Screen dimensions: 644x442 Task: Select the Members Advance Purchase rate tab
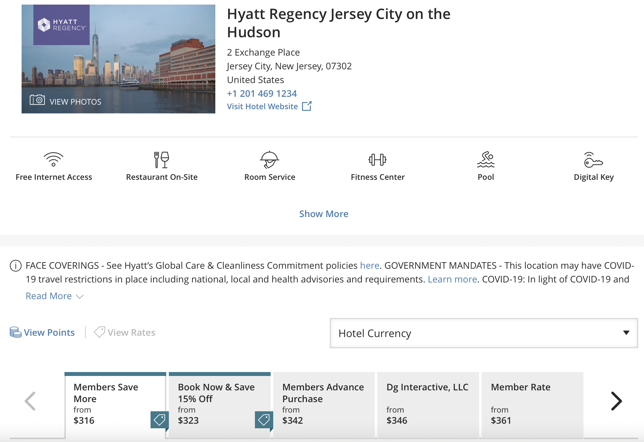[x=324, y=405]
